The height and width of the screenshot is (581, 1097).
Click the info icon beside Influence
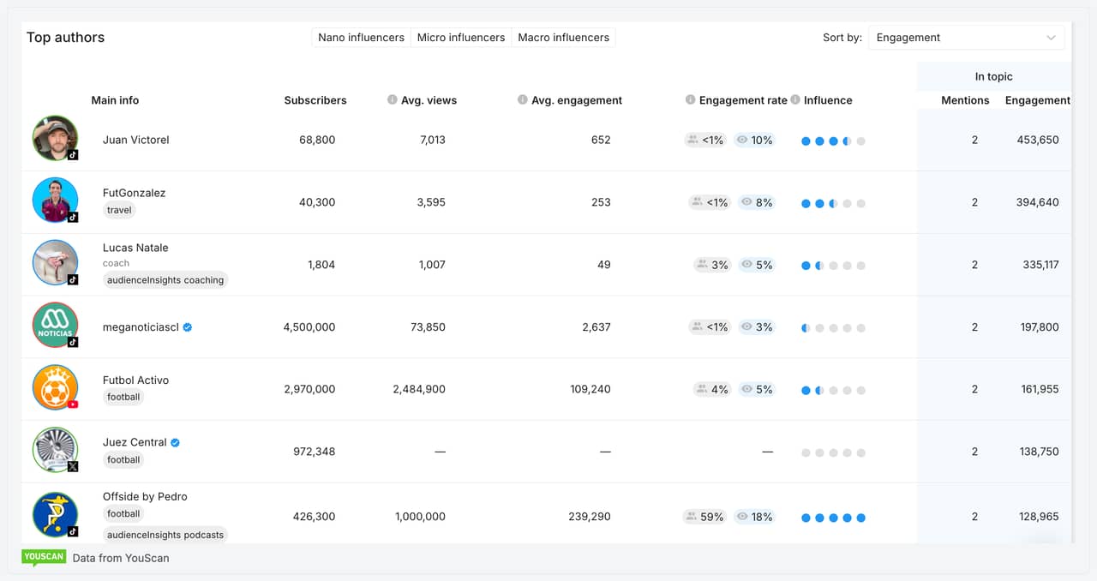tap(795, 100)
